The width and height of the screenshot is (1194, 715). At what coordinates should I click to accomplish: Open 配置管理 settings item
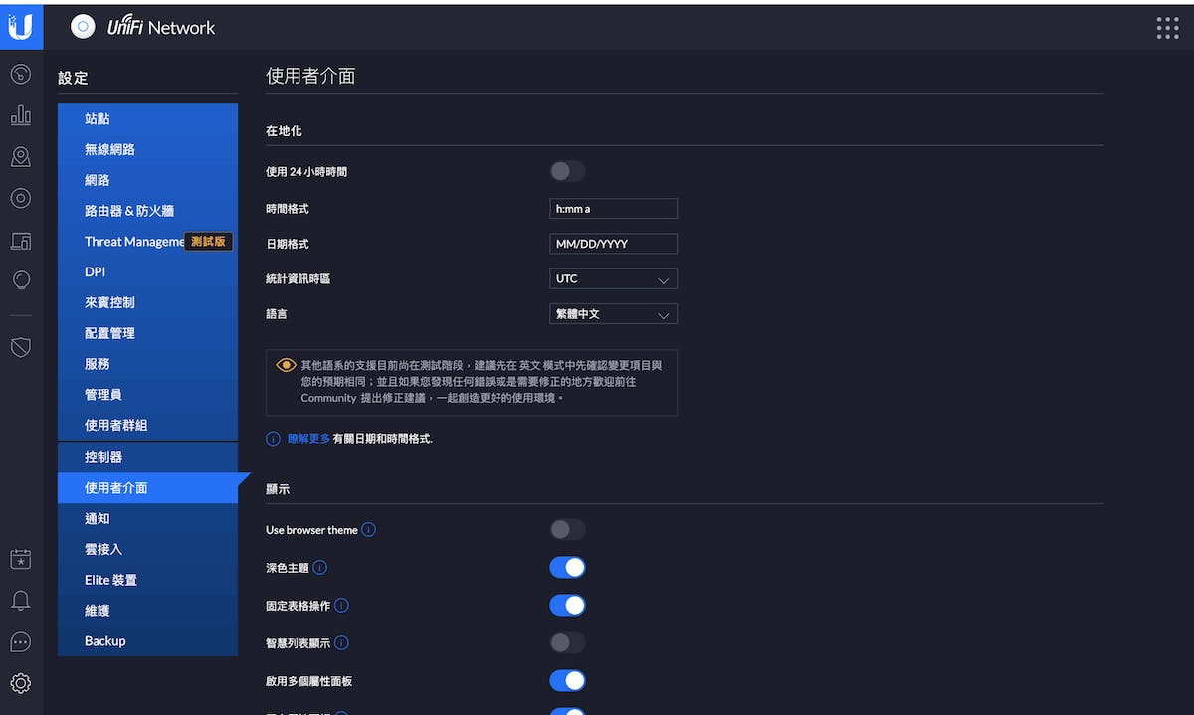[147, 333]
